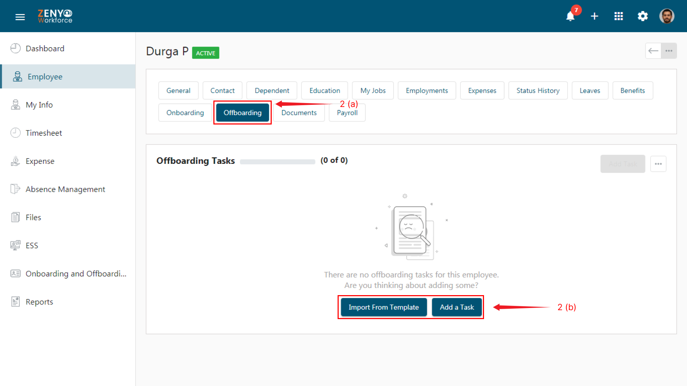Image resolution: width=687 pixels, height=386 pixels.
Task: Open Onboarding and Offboarding section
Action: click(x=68, y=274)
